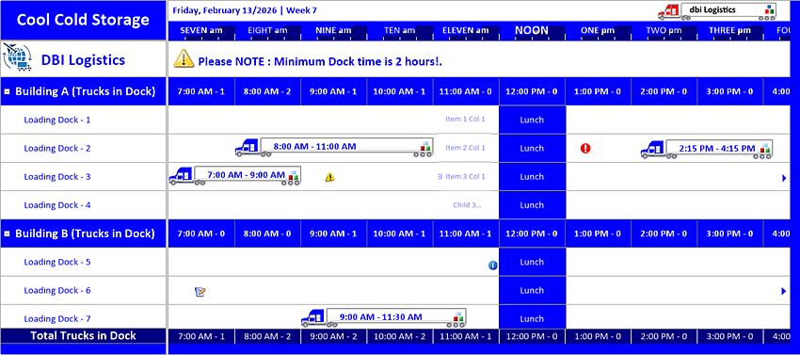800x355 pixels.
Task: Click the Lunch block on Loading Dock 5
Action: (x=532, y=262)
